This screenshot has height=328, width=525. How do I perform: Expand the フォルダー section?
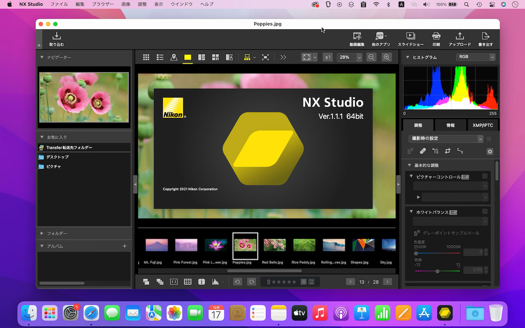[42, 233]
